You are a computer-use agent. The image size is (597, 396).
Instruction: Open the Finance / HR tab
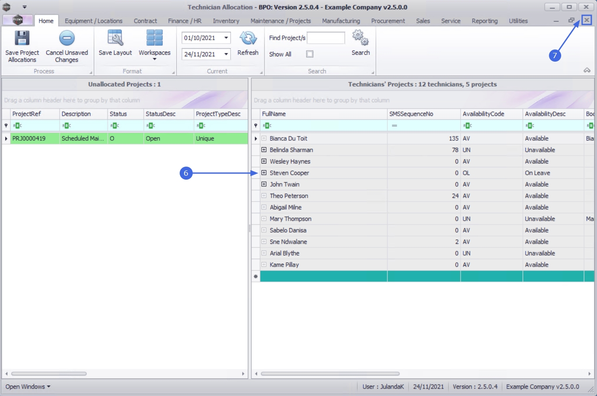tap(185, 21)
